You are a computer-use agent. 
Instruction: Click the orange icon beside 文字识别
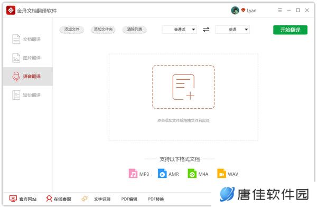(85, 198)
